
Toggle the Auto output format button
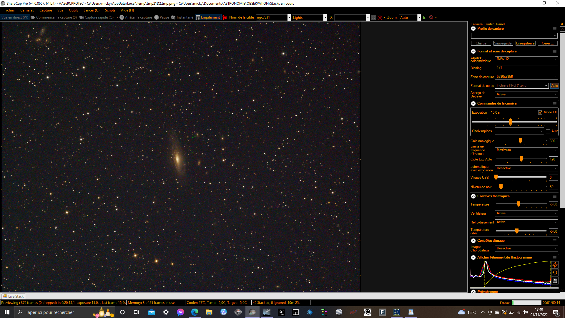[x=554, y=86]
